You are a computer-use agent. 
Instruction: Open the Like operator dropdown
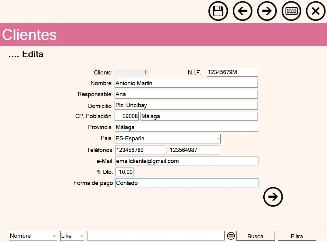81,236
